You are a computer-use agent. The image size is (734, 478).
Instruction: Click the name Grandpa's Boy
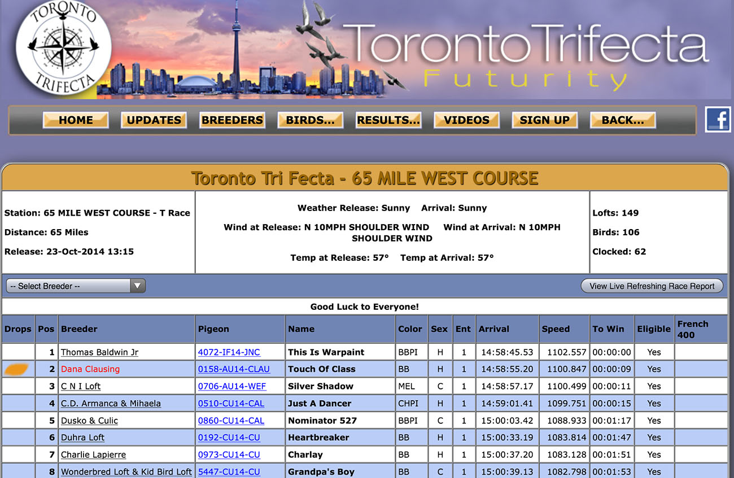tap(321, 472)
